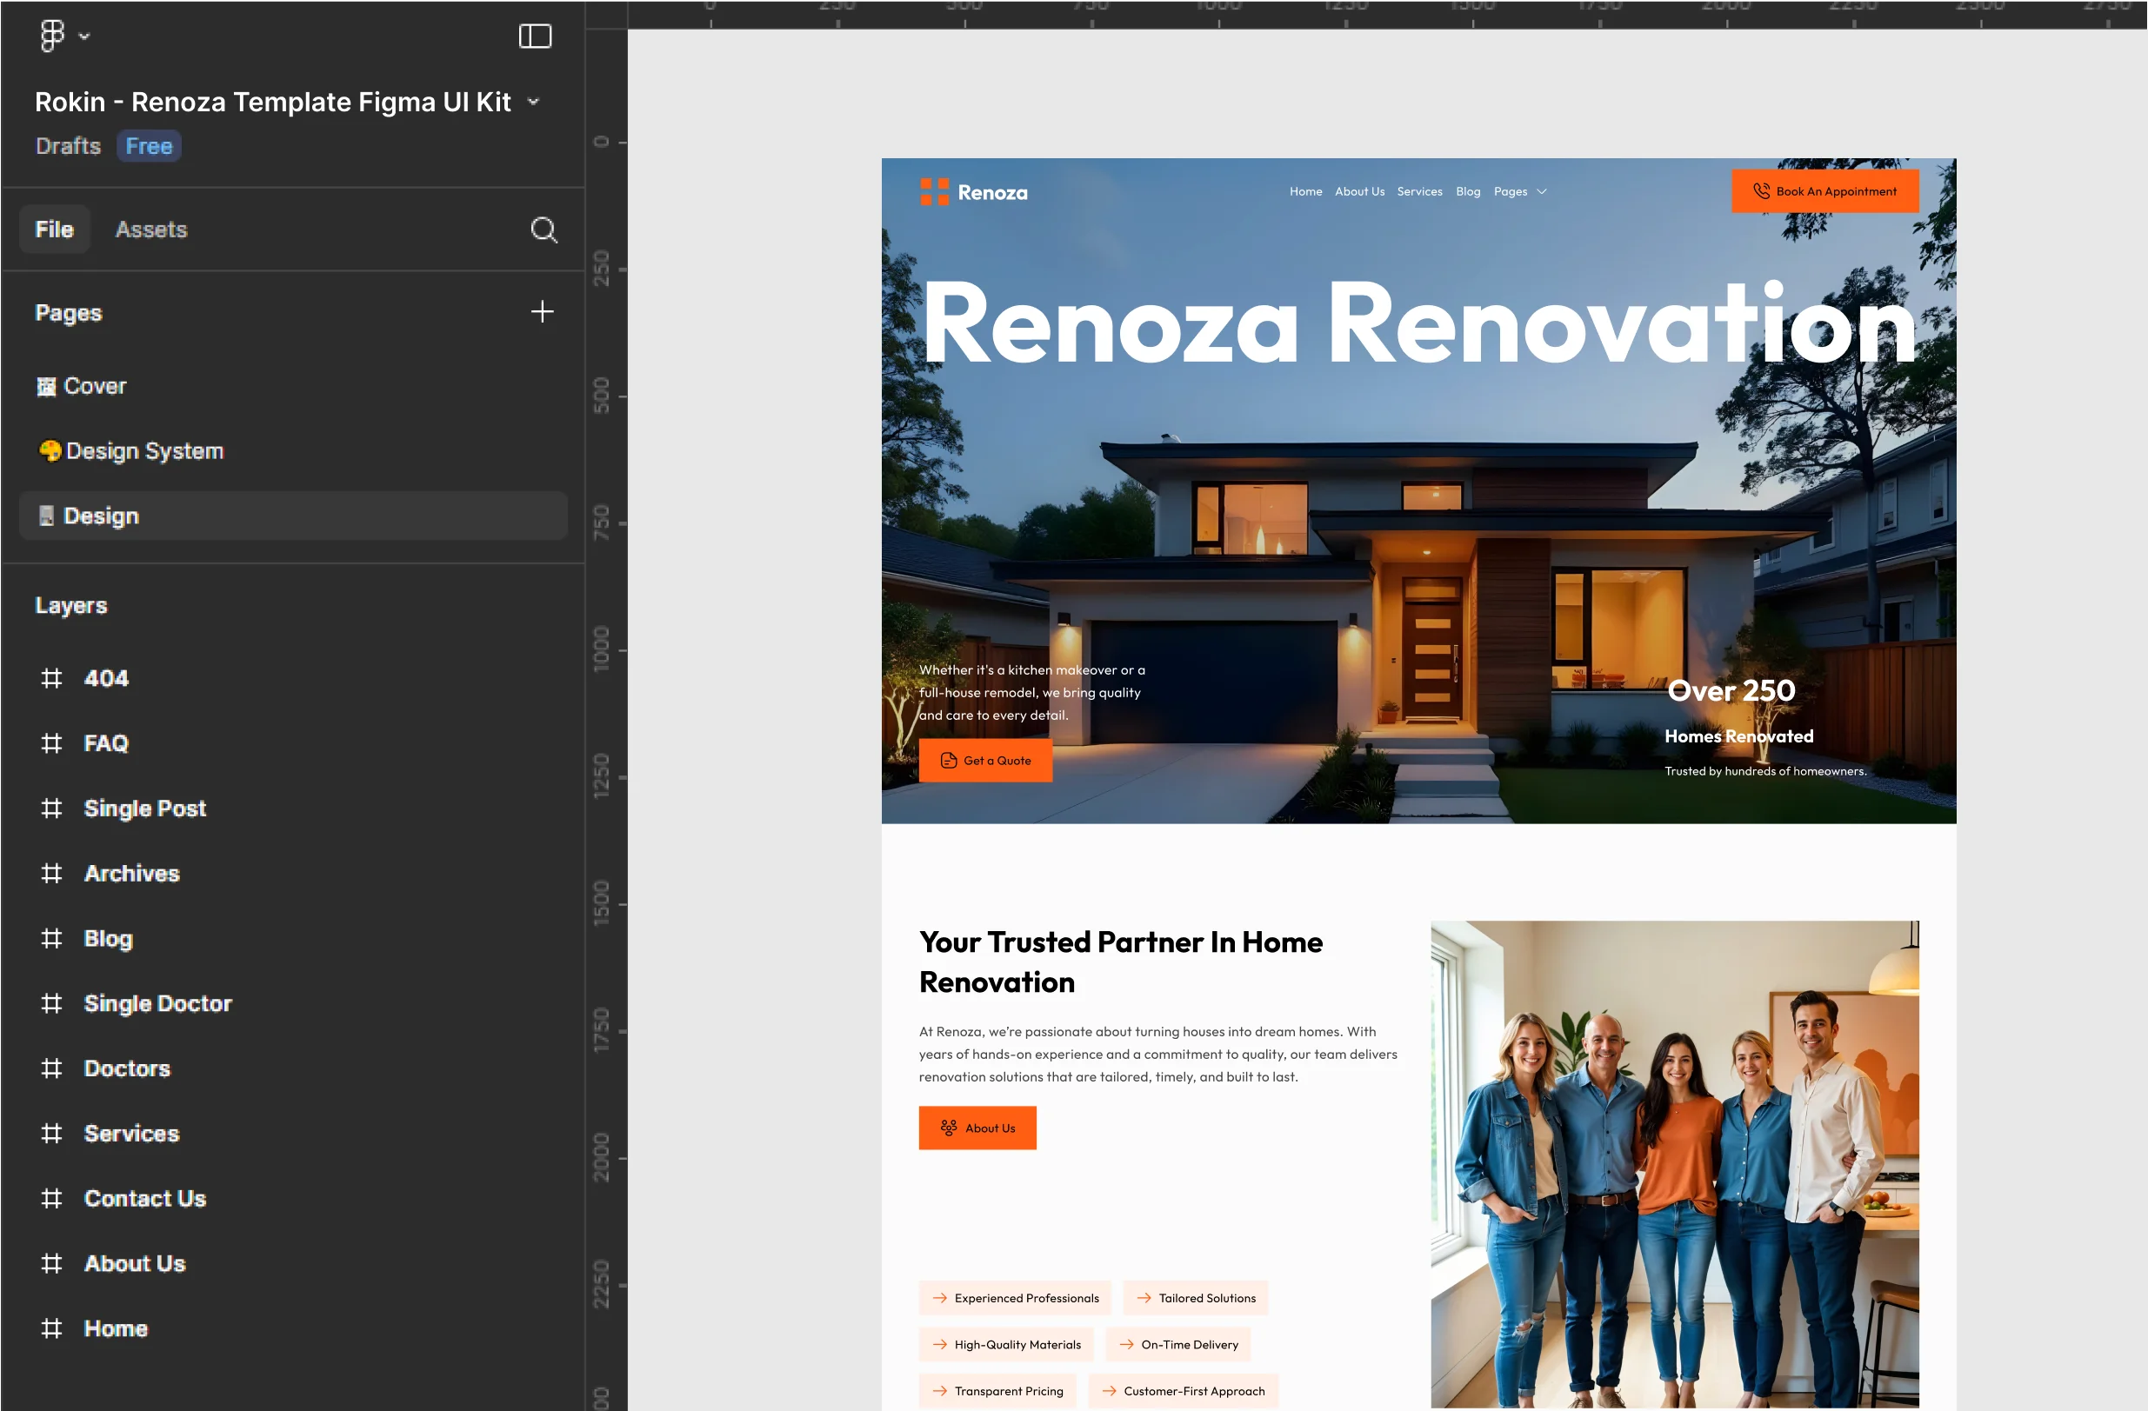2148x1411 pixels.
Task: Click the arrow icon beside Experienced Professionals
Action: 939,1298
